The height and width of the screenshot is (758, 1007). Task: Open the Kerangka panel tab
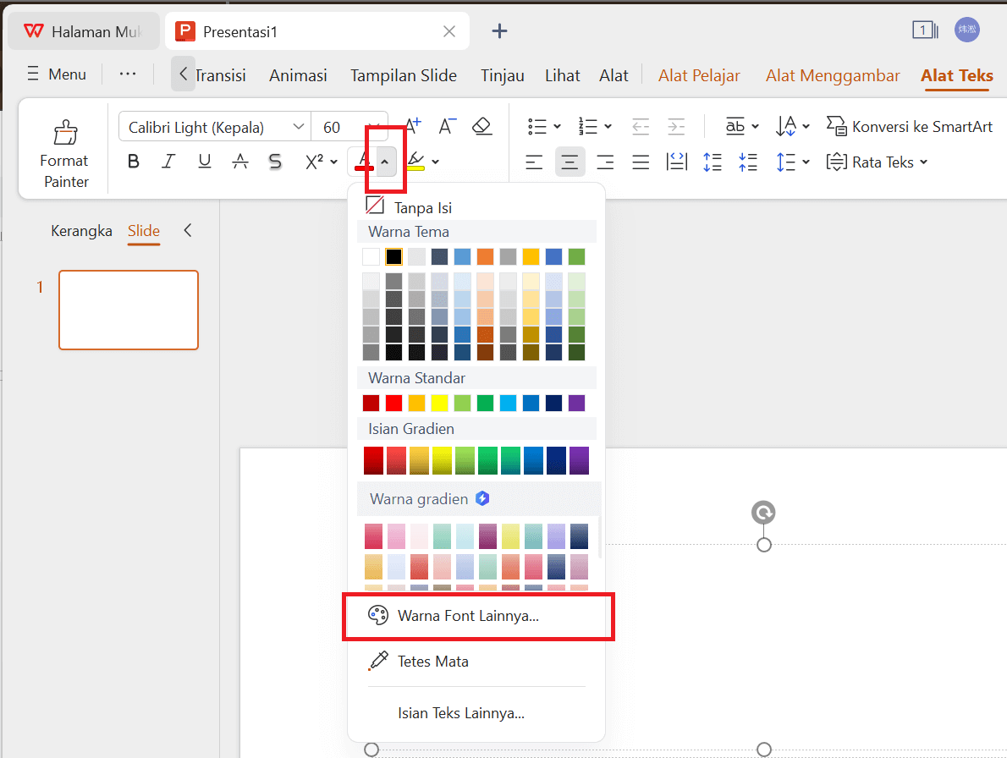point(81,230)
